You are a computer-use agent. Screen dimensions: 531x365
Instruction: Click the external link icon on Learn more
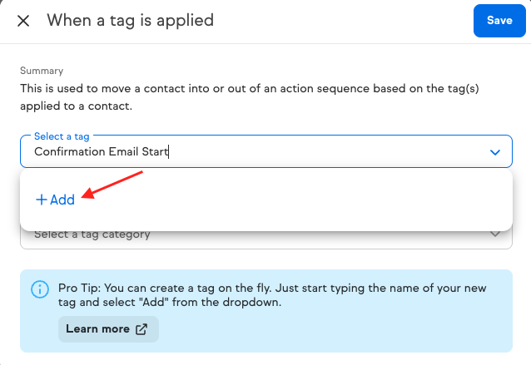(141, 328)
